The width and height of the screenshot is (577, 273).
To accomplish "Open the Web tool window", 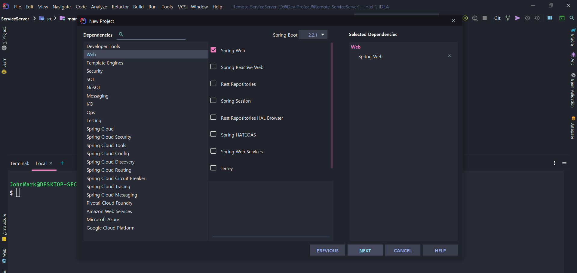I will (4, 256).
